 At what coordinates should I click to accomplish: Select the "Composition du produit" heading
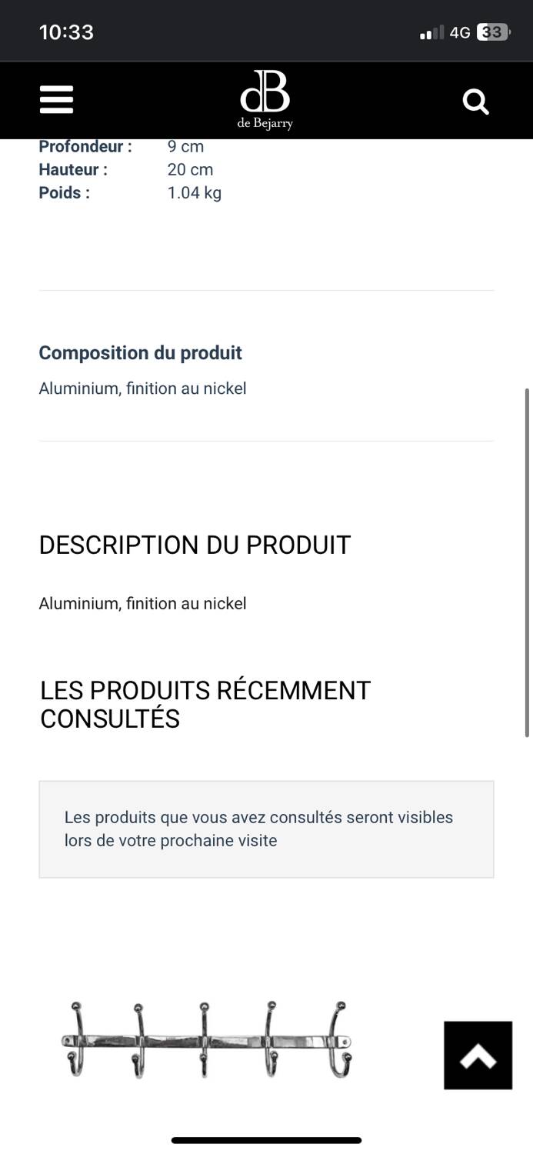click(140, 353)
